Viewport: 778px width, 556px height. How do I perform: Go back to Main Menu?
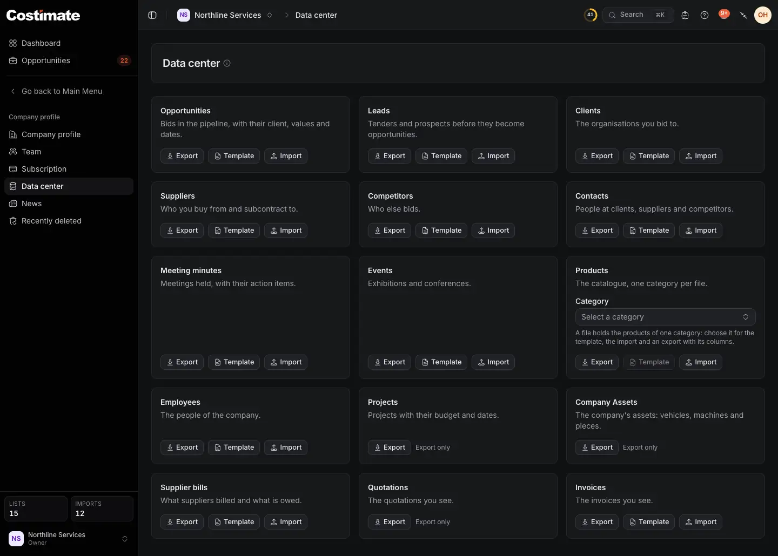click(x=69, y=91)
